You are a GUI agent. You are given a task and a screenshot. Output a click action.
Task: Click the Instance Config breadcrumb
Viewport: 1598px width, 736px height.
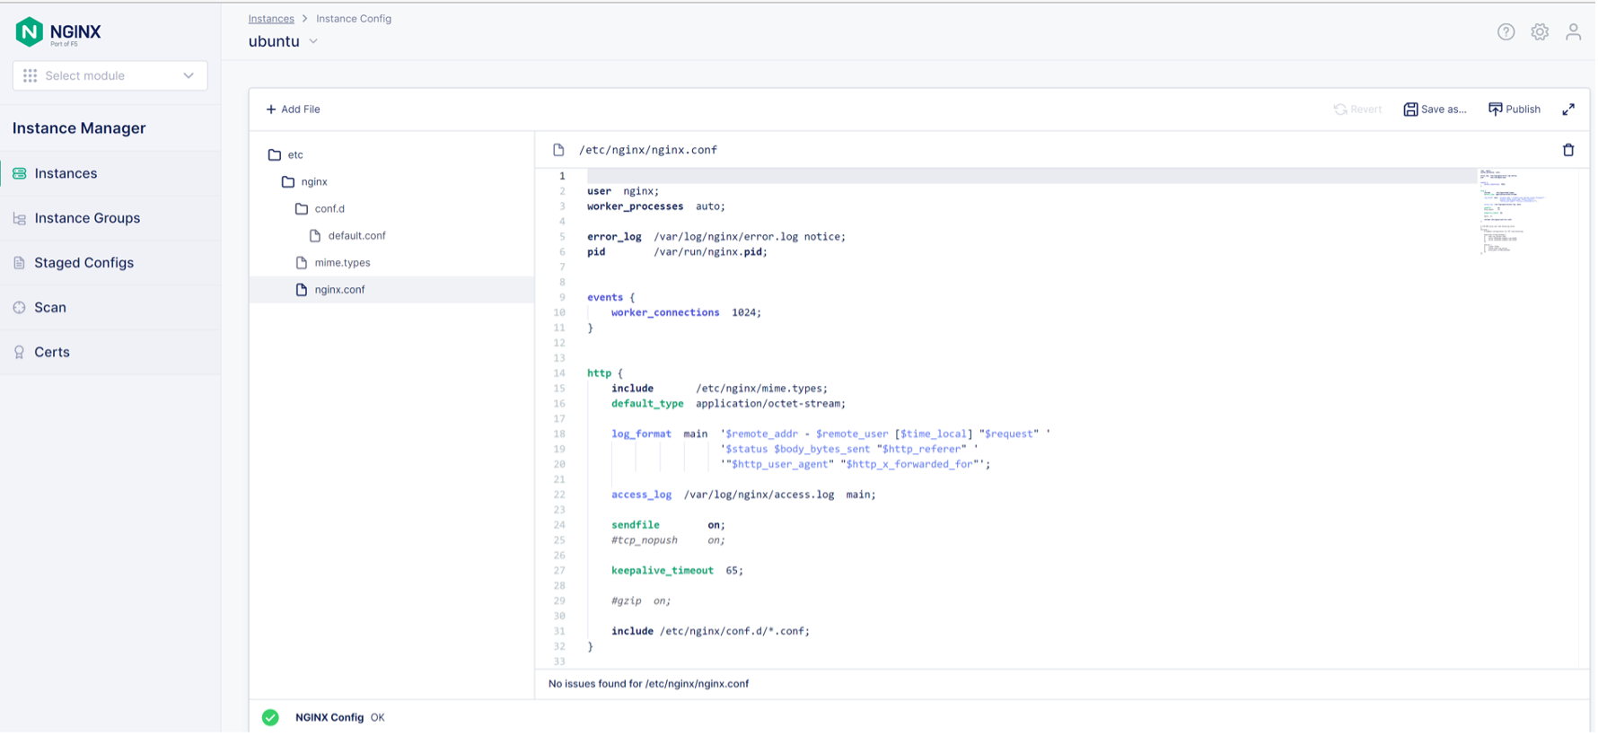tap(354, 19)
